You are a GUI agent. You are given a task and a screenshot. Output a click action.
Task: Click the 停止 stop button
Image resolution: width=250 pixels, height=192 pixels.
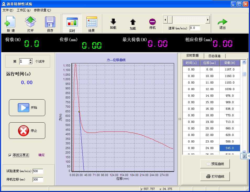click(27, 131)
